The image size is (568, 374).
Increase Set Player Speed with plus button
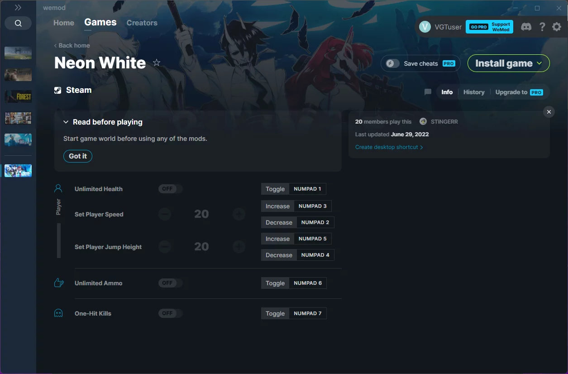[239, 214]
